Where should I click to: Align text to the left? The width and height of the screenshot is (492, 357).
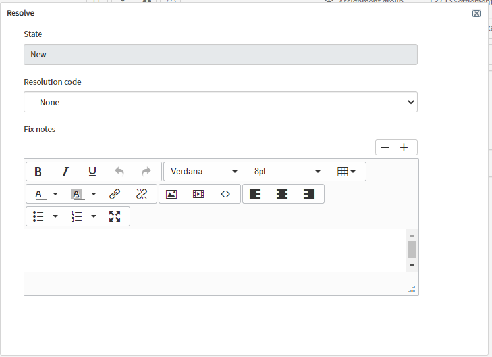pos(255,194)
